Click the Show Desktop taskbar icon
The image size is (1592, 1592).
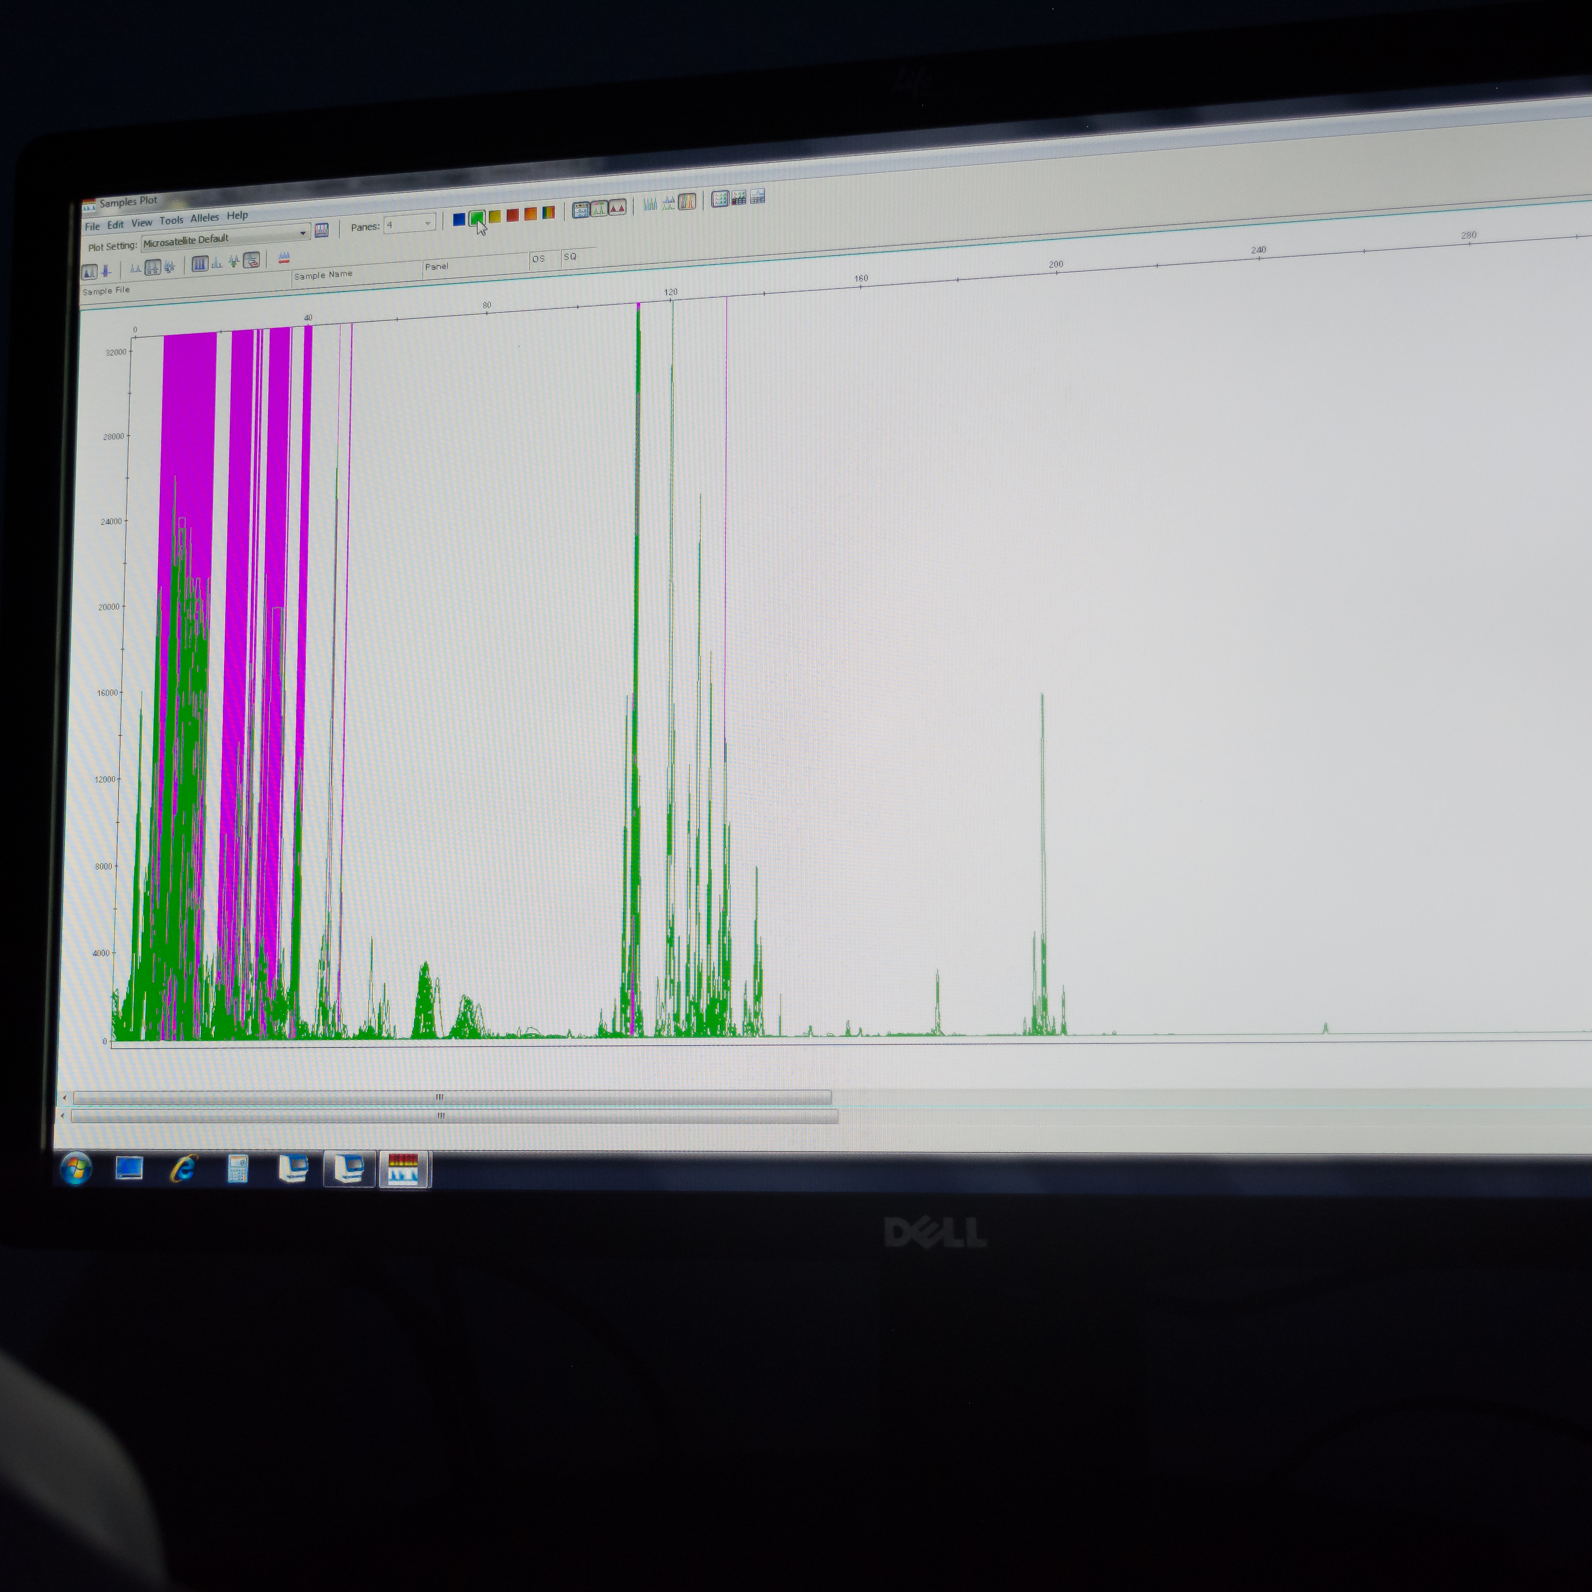(129, 1169)
